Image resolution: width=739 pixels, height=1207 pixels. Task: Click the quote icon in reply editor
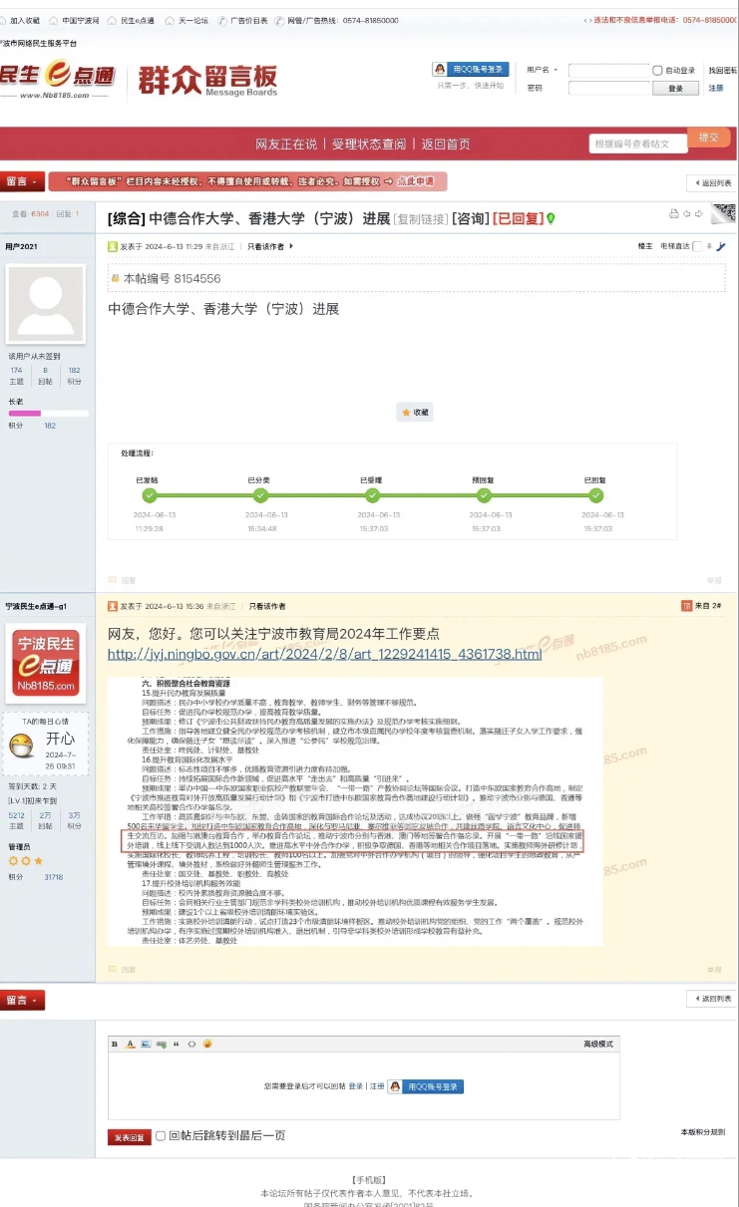tap(177, 1044)
